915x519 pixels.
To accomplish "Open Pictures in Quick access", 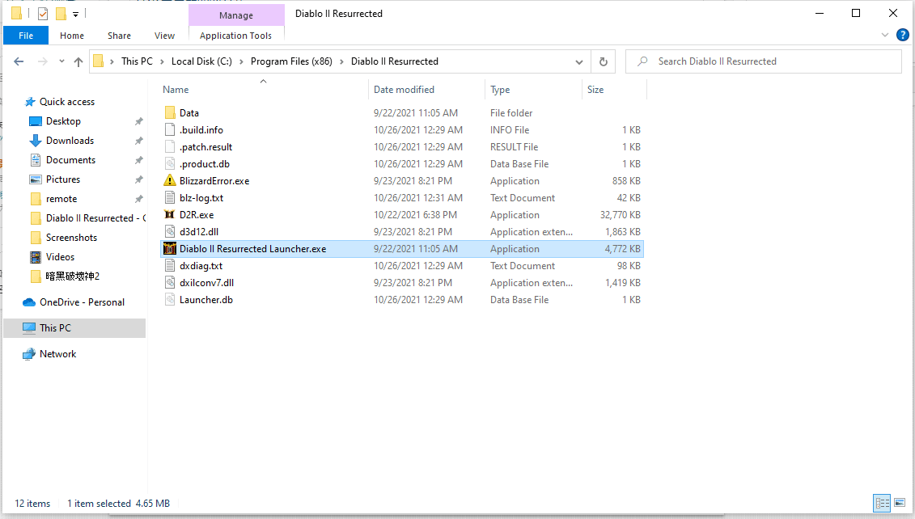I will (63, 179).
